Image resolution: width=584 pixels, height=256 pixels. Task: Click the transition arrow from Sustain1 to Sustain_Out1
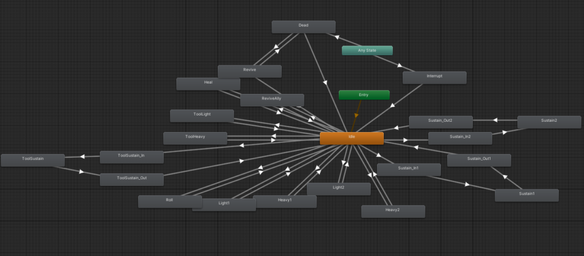pos(505,176)
